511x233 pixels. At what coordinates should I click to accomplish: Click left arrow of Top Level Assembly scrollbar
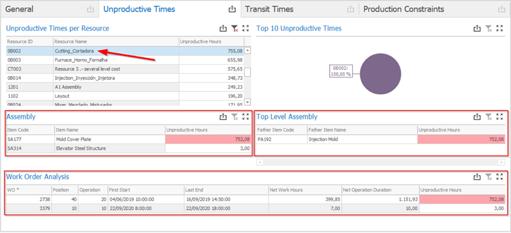pos(260,162)
